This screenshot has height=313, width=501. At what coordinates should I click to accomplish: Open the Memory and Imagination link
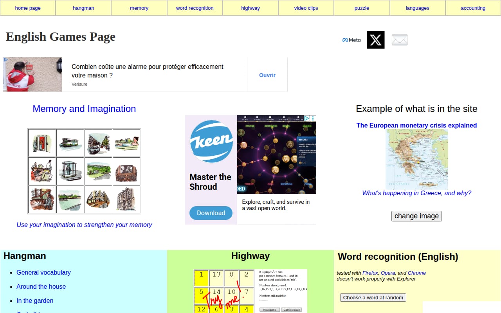[84, 109]
